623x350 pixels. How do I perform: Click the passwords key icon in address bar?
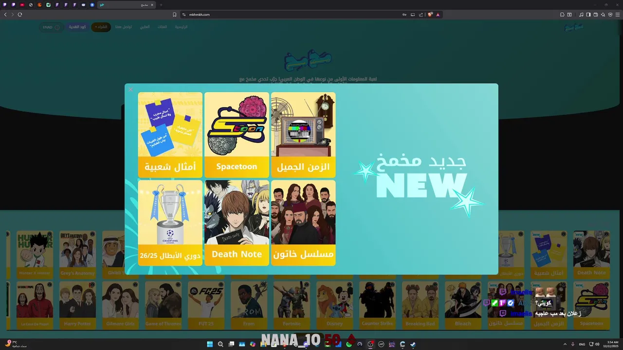click(404, 15)
